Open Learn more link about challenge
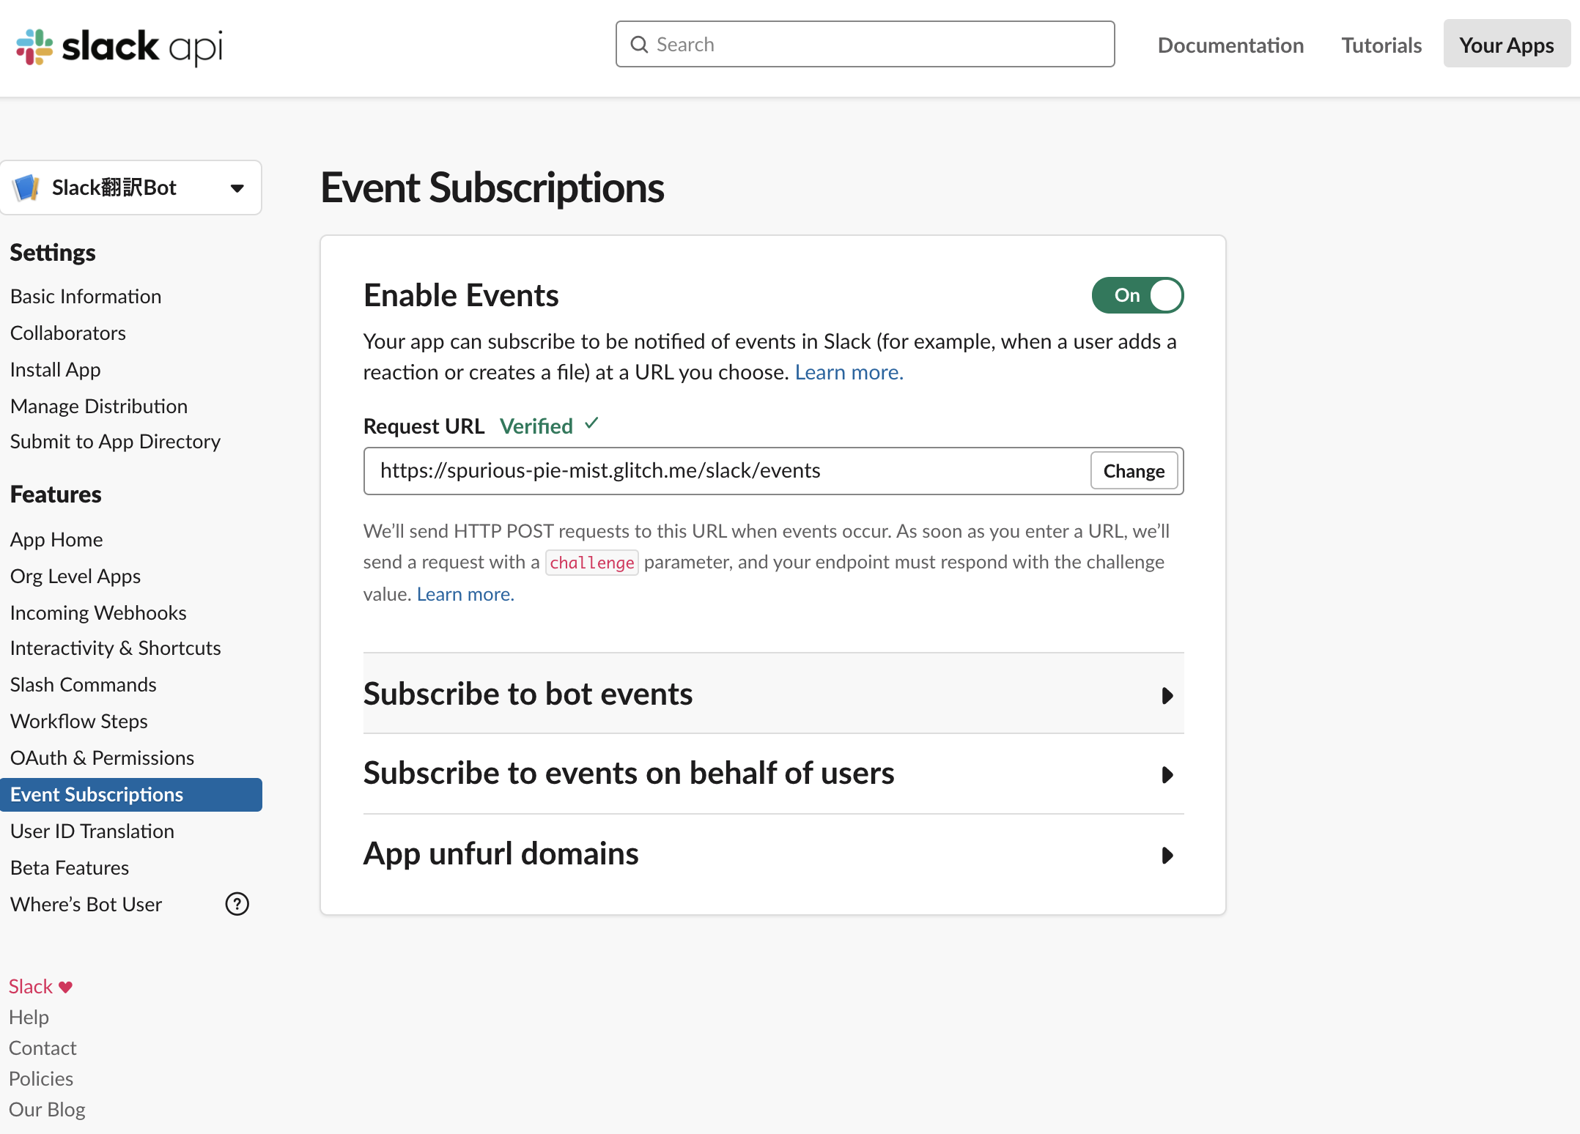The image size is (1580, 1134). (465, 594)
